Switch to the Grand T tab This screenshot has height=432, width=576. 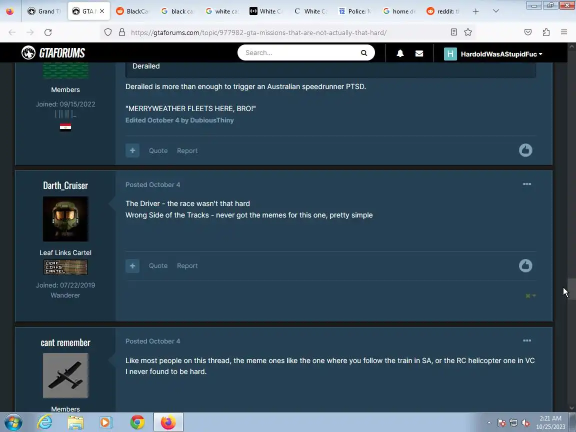(44, 11)
